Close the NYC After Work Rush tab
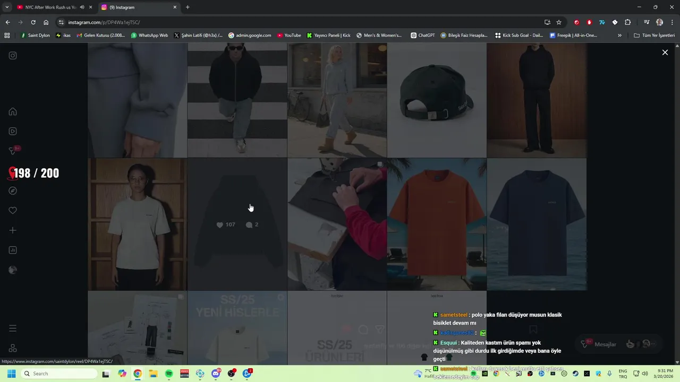Viewport: 680px width, 382px height. click(x=90, y=7)
